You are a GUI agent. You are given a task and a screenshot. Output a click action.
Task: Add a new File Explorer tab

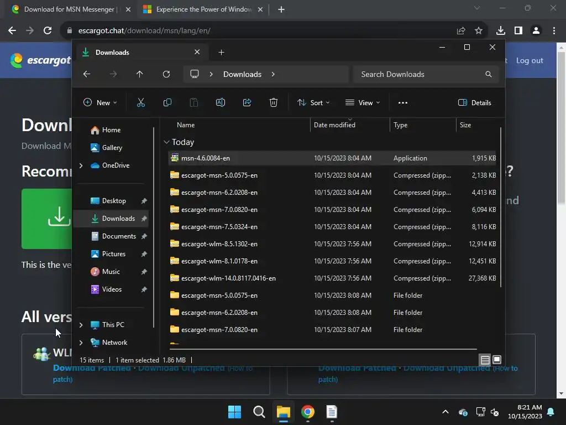(221, 53)
